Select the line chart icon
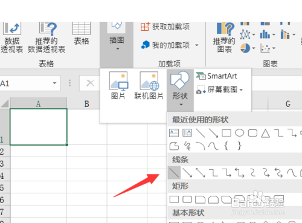This screenshot has width=302, height=223. (x=245, y=34)
